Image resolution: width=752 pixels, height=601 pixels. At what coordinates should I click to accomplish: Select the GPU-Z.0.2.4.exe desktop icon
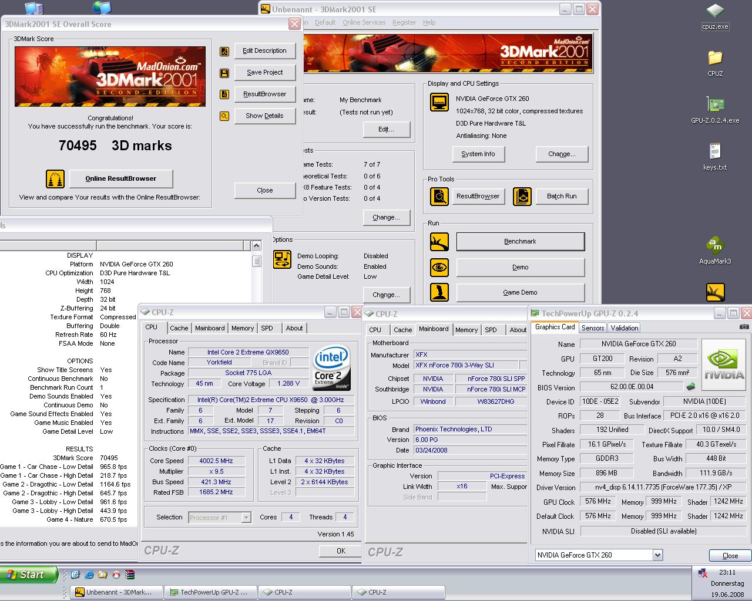pyautogui.click(x=715, y=110)
